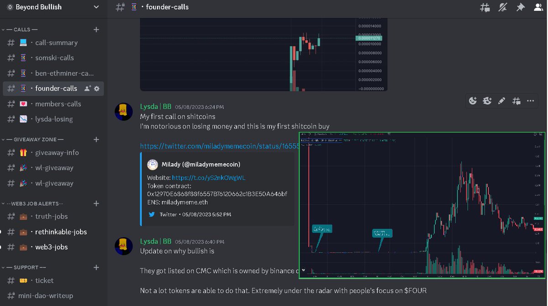
Task: Edit message with the pencil icon
Action: tap(501, 101)
